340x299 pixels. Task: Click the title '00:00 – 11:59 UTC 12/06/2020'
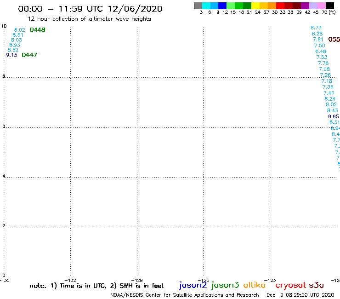tap(90, 9)
